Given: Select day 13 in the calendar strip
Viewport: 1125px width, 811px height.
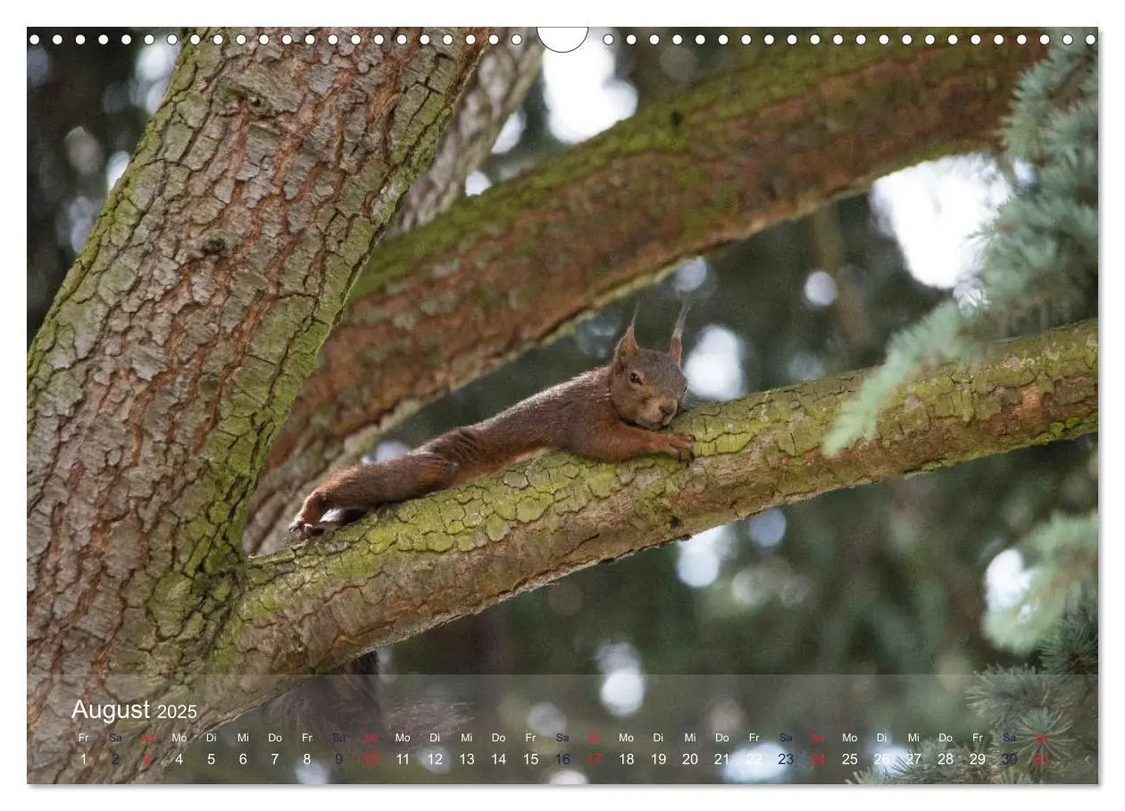Looking at the screenshot, I should click(x=467, y=759).
